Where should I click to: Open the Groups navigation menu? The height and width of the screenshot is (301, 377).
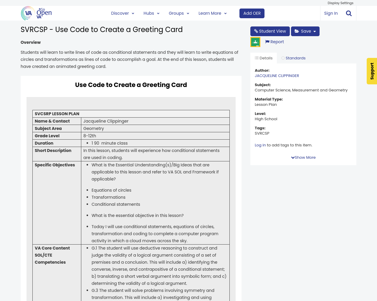pyautogui.click(x=179, y=13)
